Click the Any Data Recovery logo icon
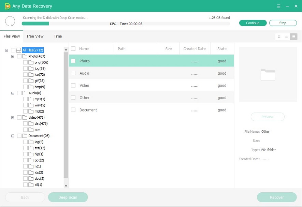Screen dimensions: 302x207 (x=7, y=6)
